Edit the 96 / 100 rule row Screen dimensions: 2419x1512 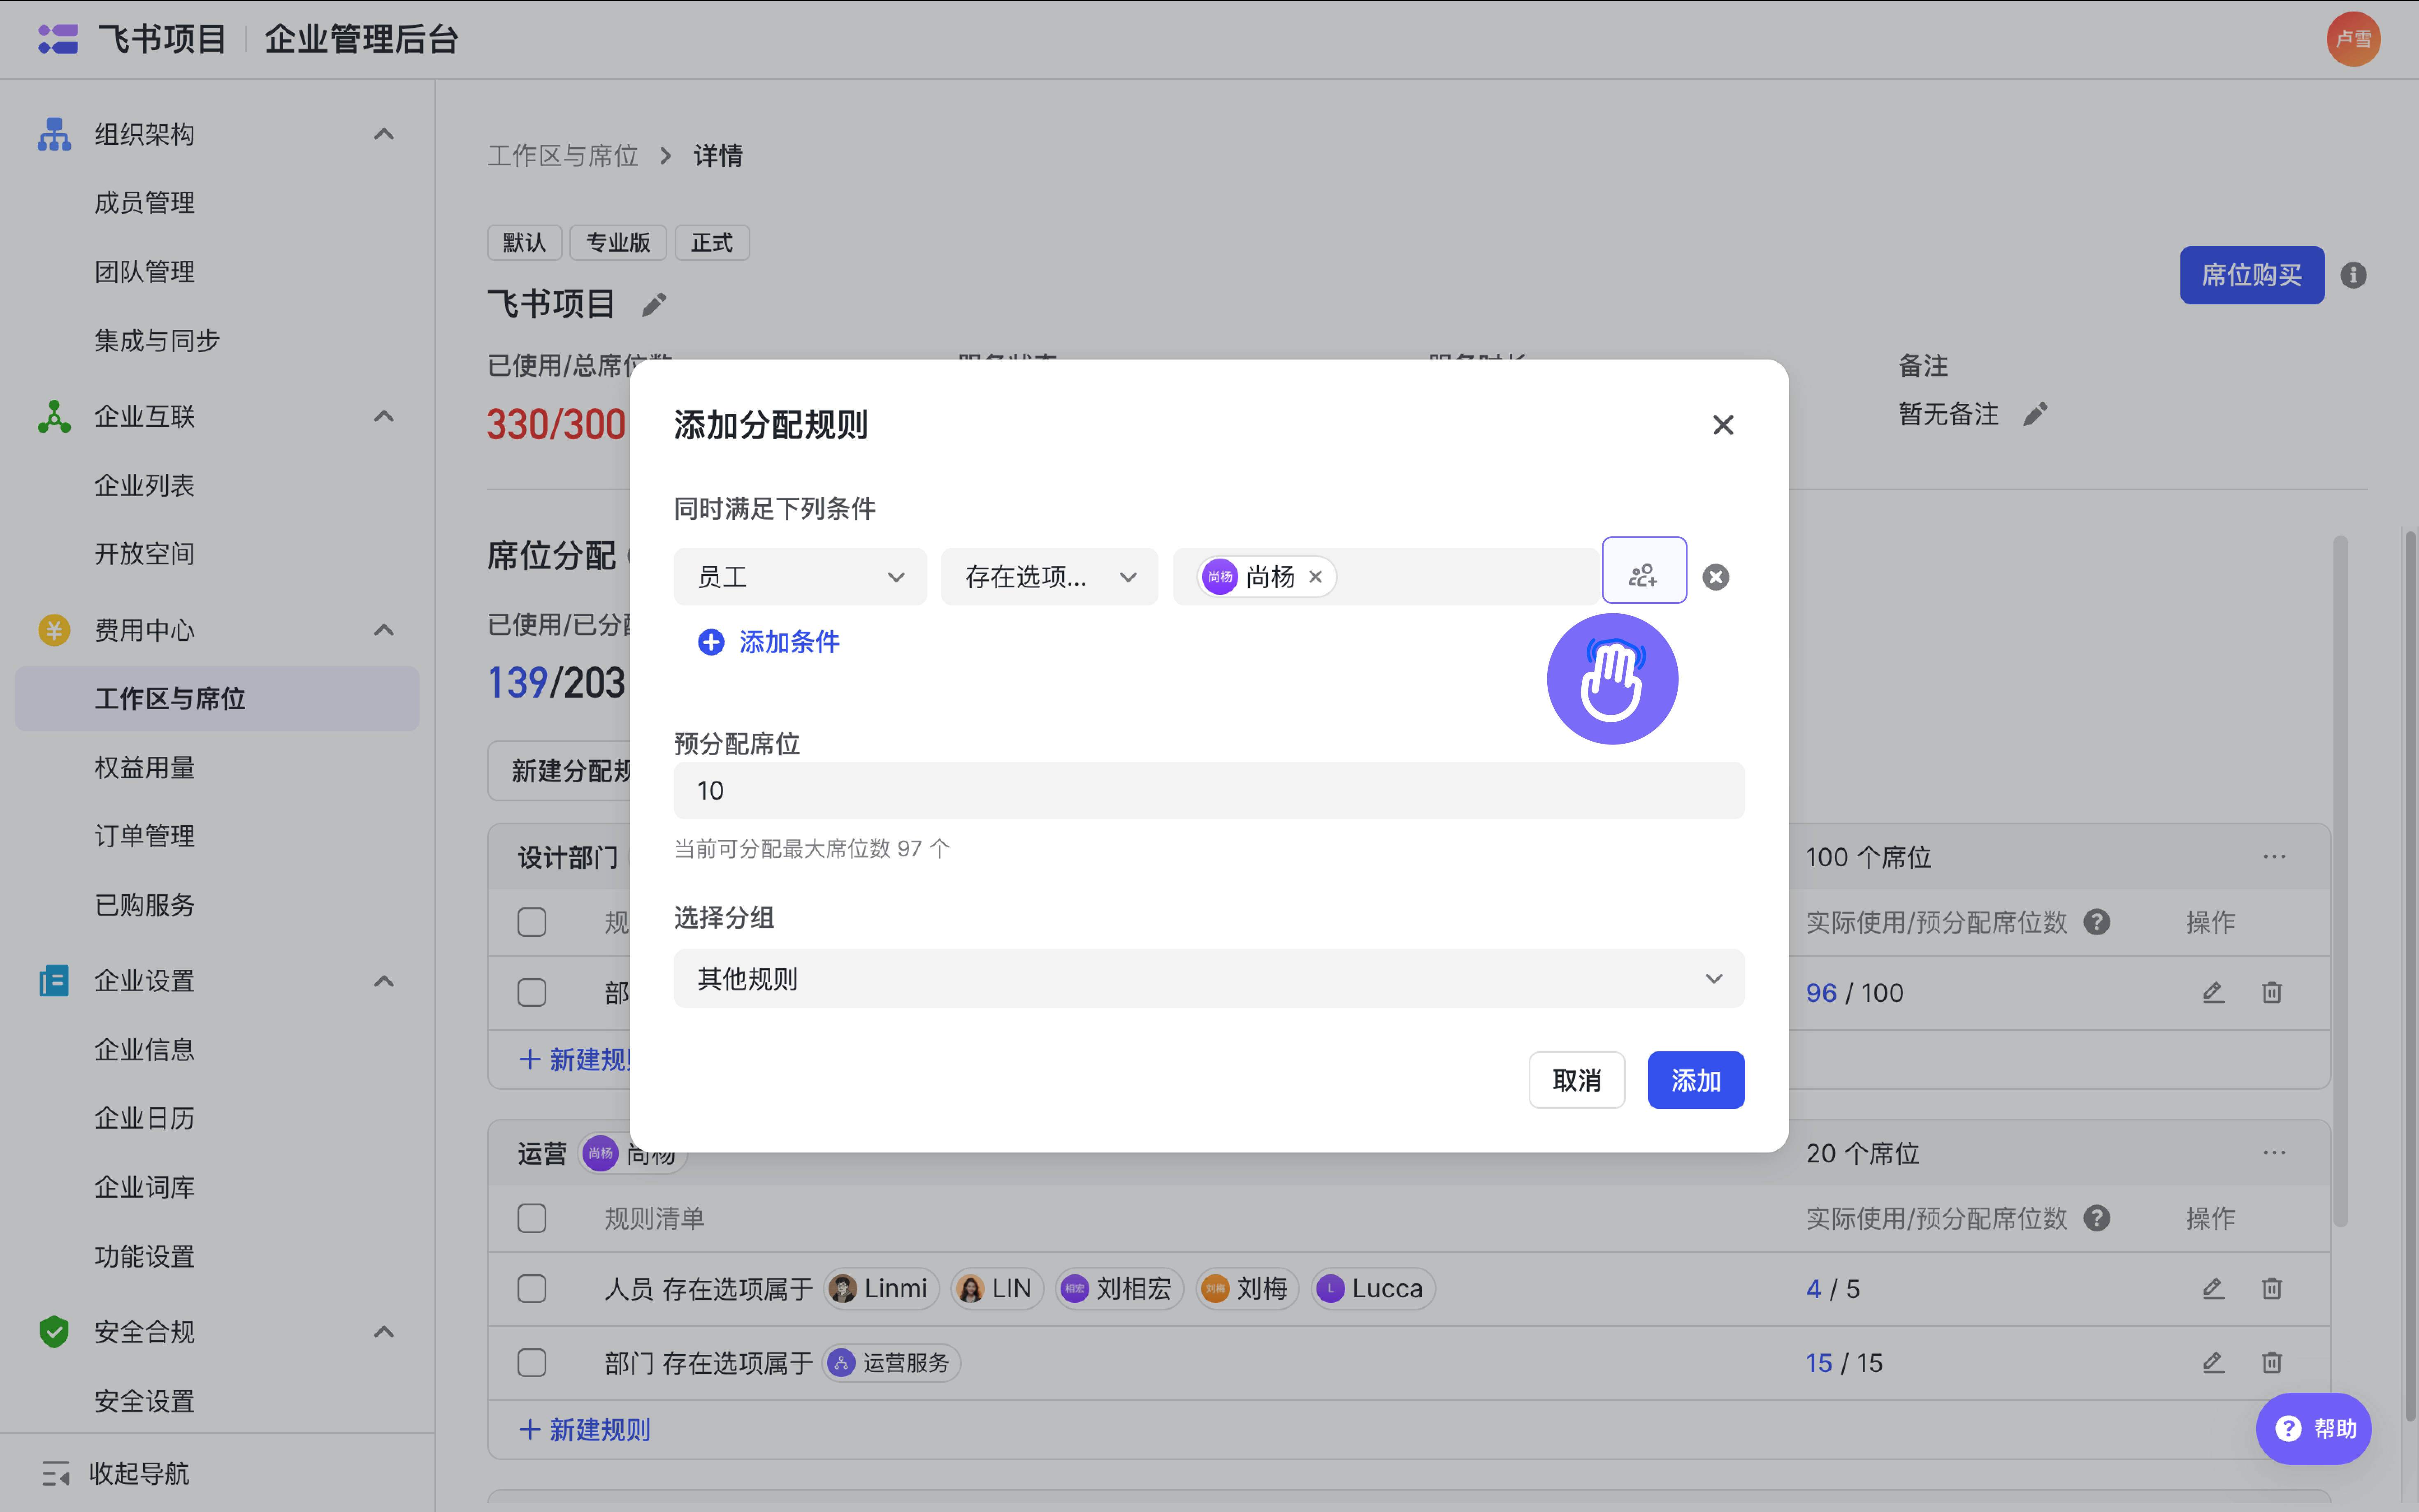click(2213, 992)
